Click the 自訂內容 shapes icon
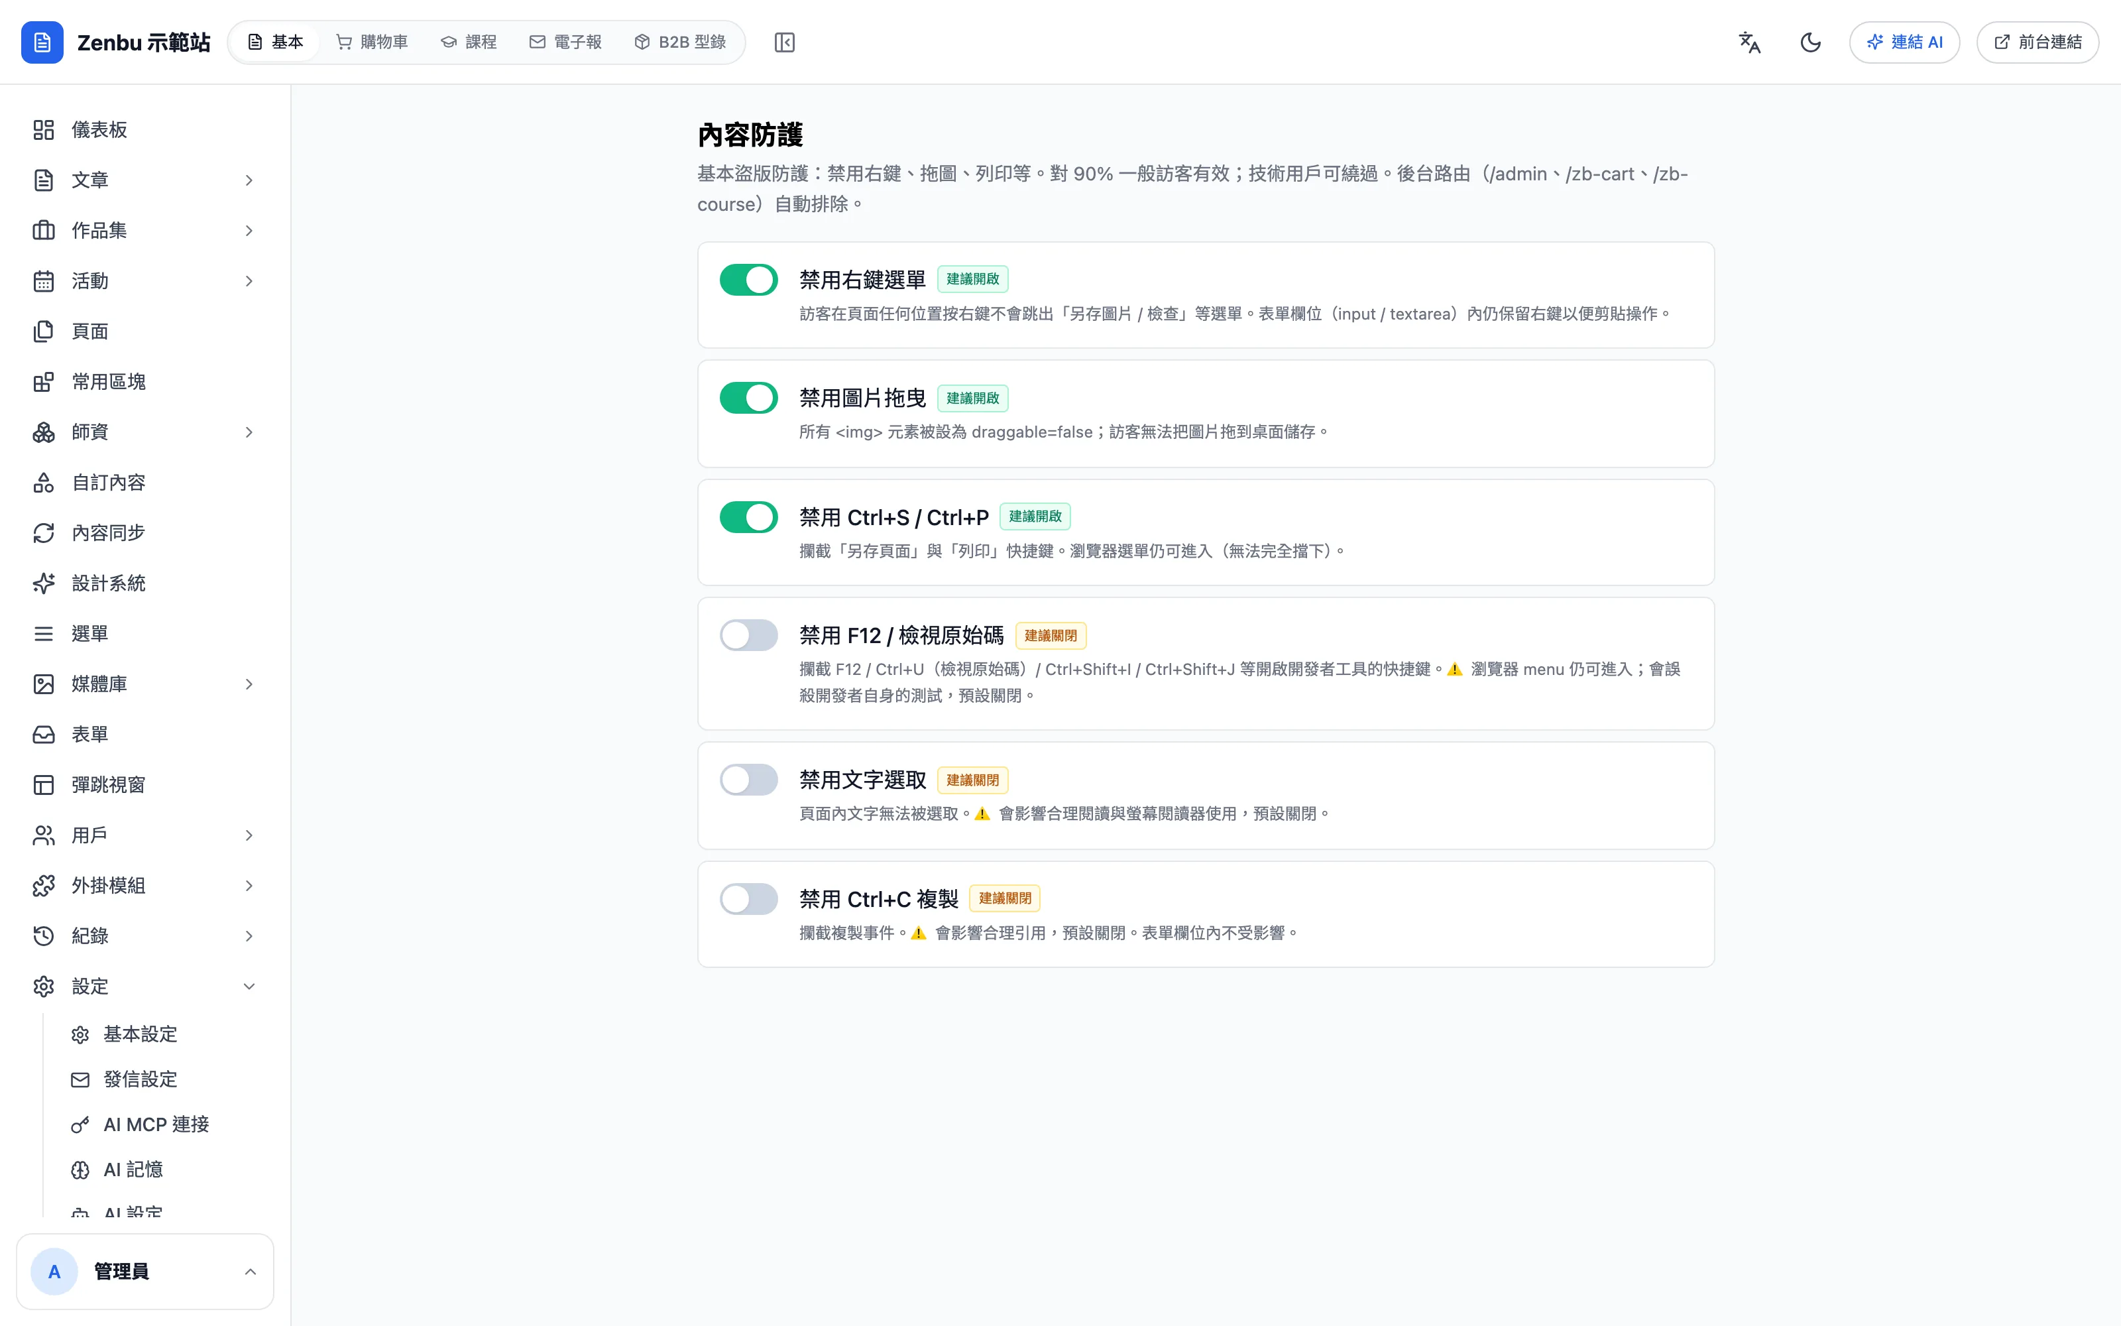This screenshot has height=1326, width=2121. tap(44, 483)
